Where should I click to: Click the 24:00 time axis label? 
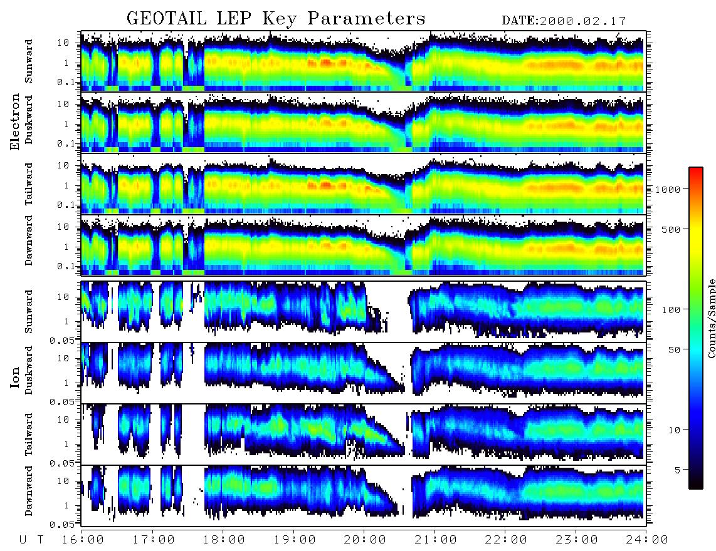pos(646,540)
